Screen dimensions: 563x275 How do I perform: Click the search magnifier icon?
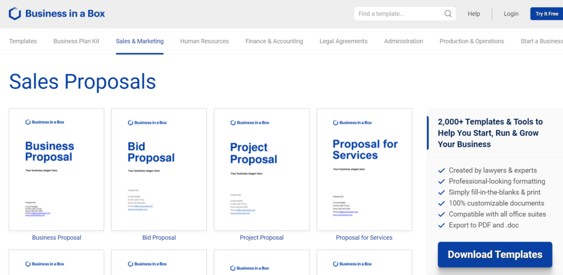tap(448, 14)
